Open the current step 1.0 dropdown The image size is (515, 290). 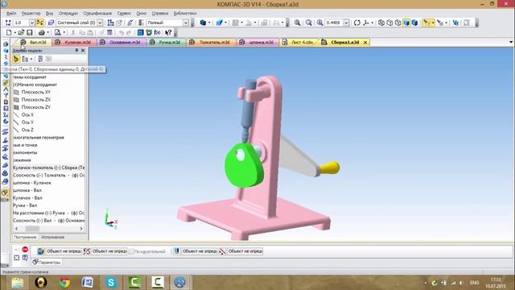click(32, 23)
